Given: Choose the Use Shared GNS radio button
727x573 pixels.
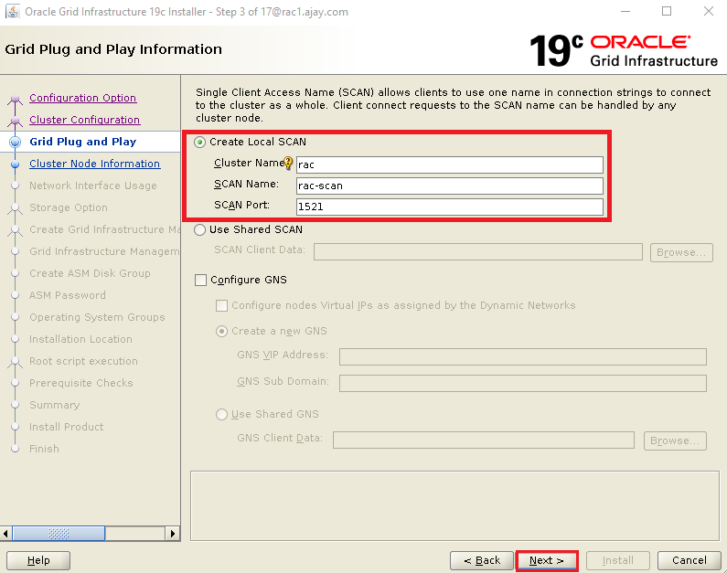Looking at the screenshot, I should point(222,414).
